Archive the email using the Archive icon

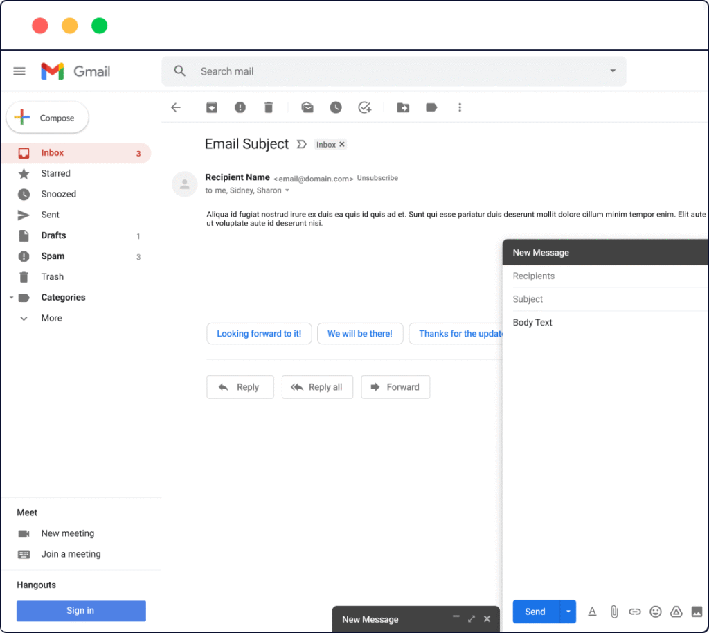point(211,107)
